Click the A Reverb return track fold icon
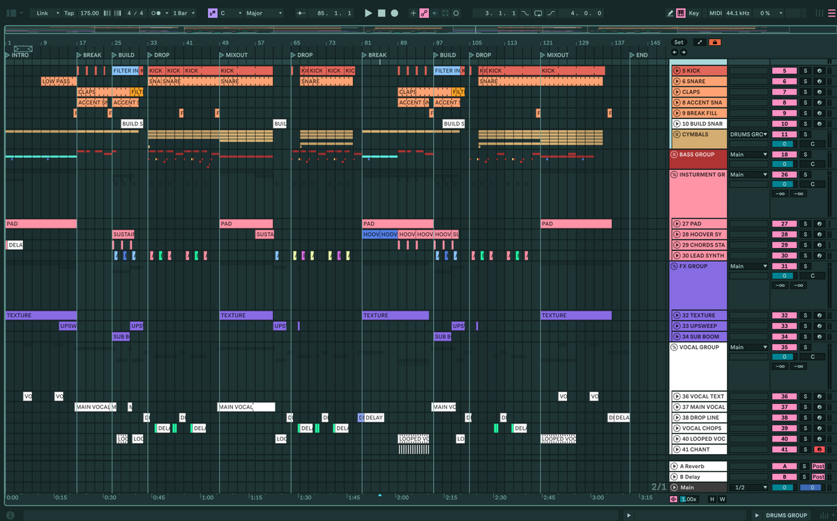The image size is (837, 521). pos(674,467)
